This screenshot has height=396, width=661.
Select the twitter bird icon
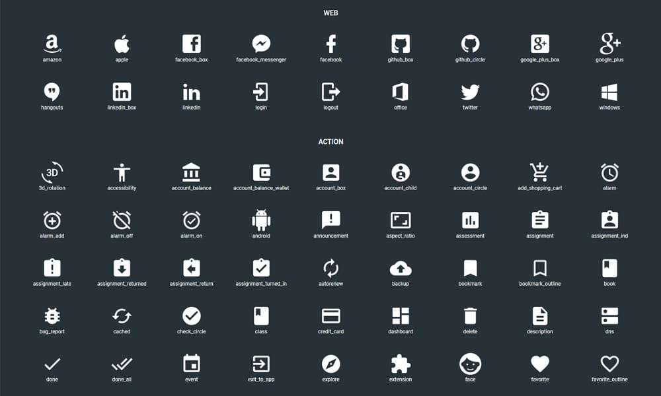click(x=470, y=92)
